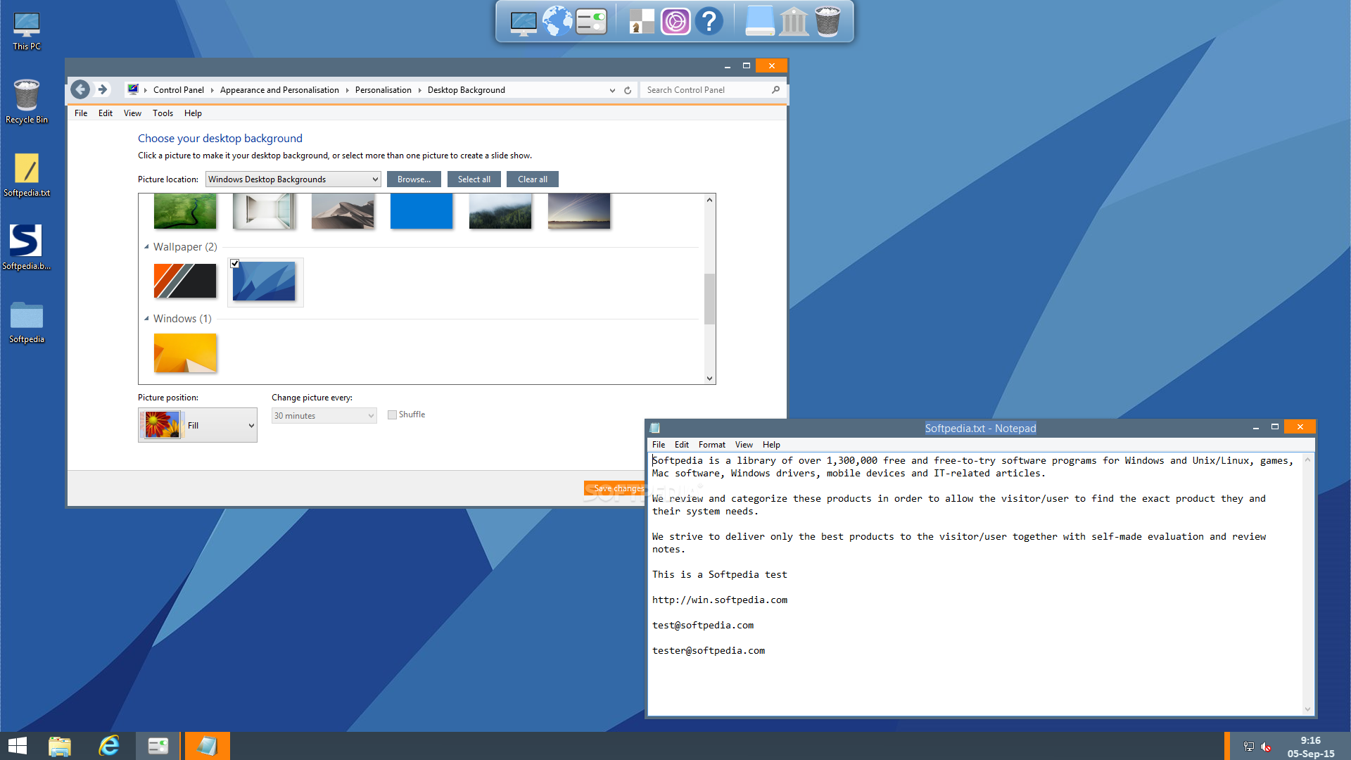Open the 30 minutes interval dropdown
Viewport: 1351px width, 760px height.
pyautogui.click(x=324, y=416)
